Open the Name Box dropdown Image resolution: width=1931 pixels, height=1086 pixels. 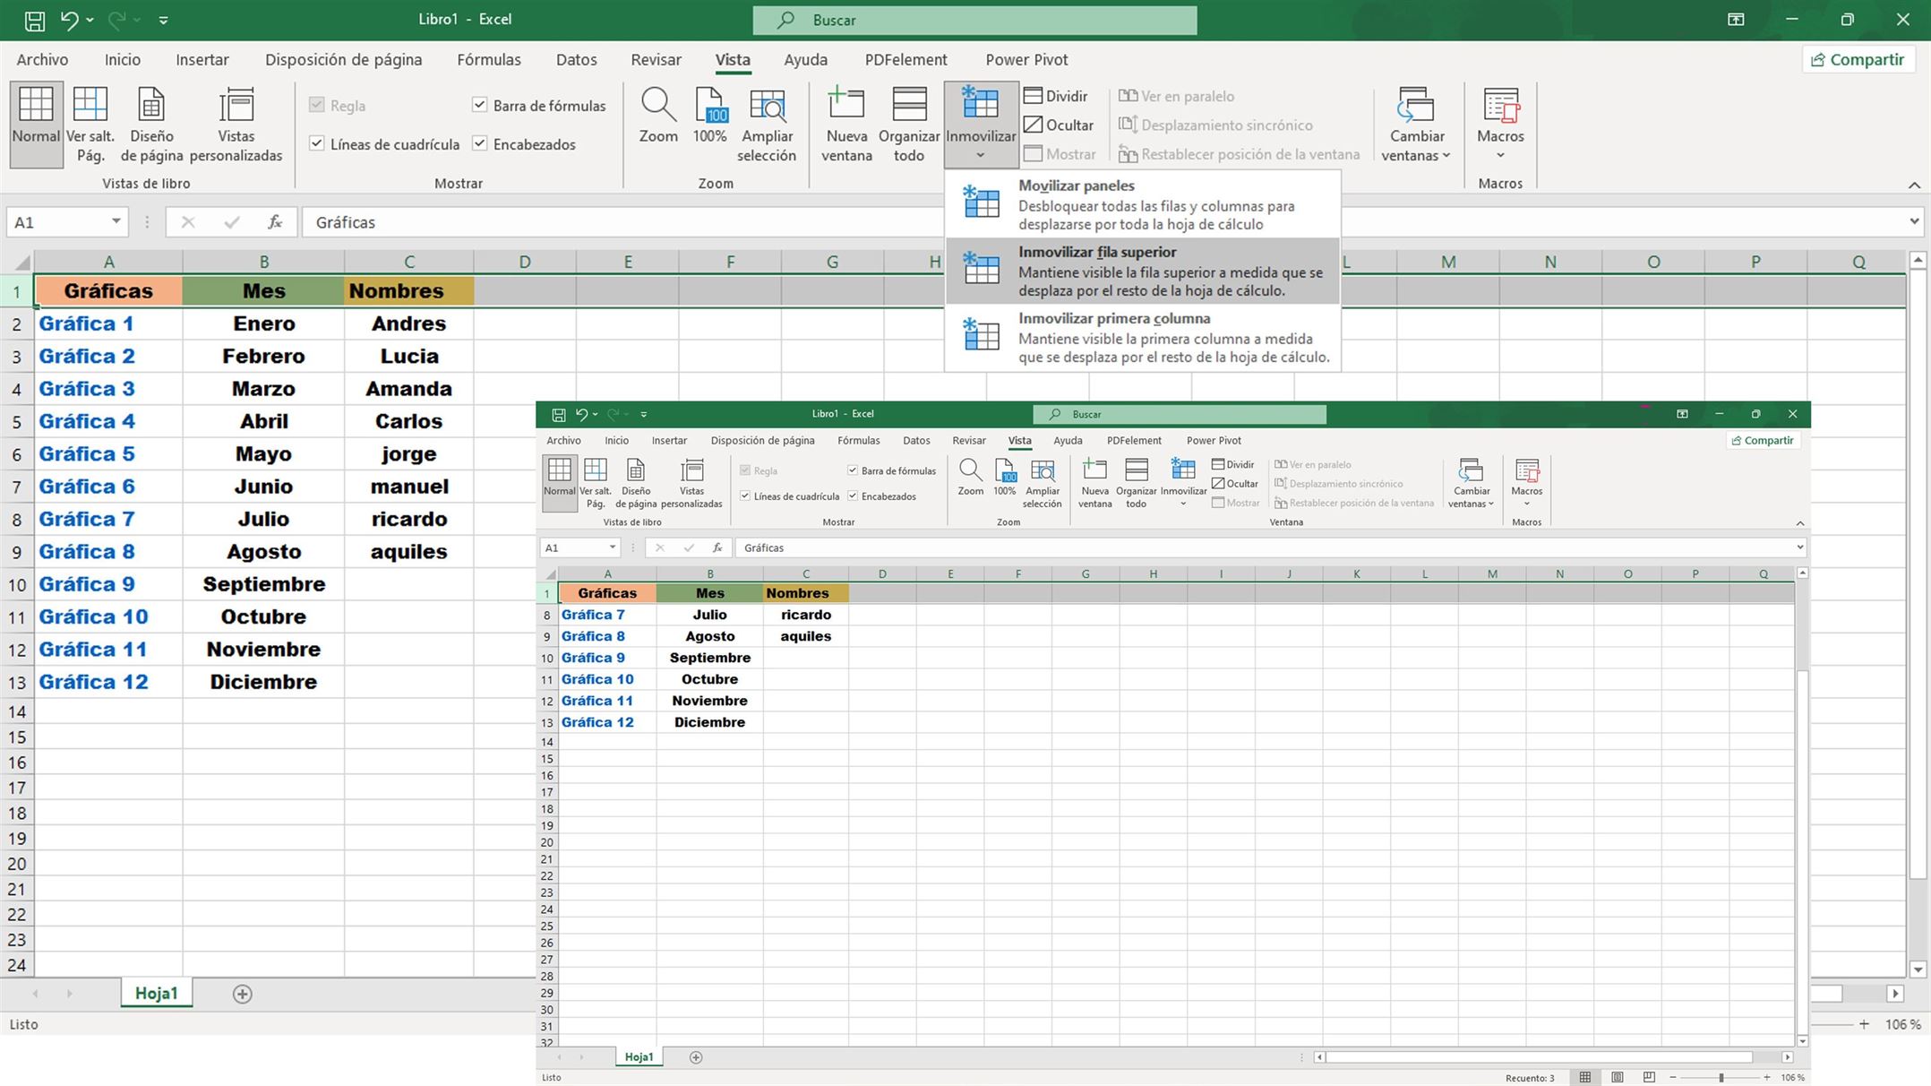click(116, 221)
